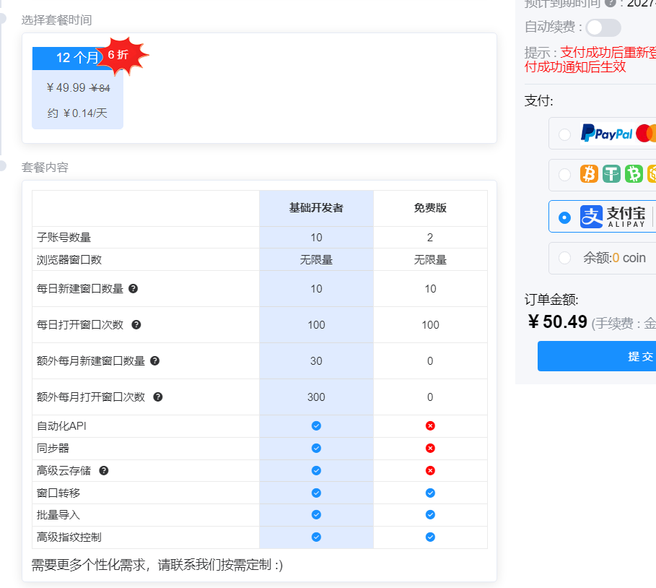Click the 需要更多个性化需求 customization note
Image resolution: width=656 pixels, height=588 pixels.
pos(157,565)
